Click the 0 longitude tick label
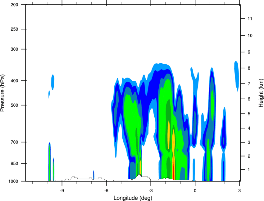The height and width of the screenshot is (201, 264). point(195,191)
